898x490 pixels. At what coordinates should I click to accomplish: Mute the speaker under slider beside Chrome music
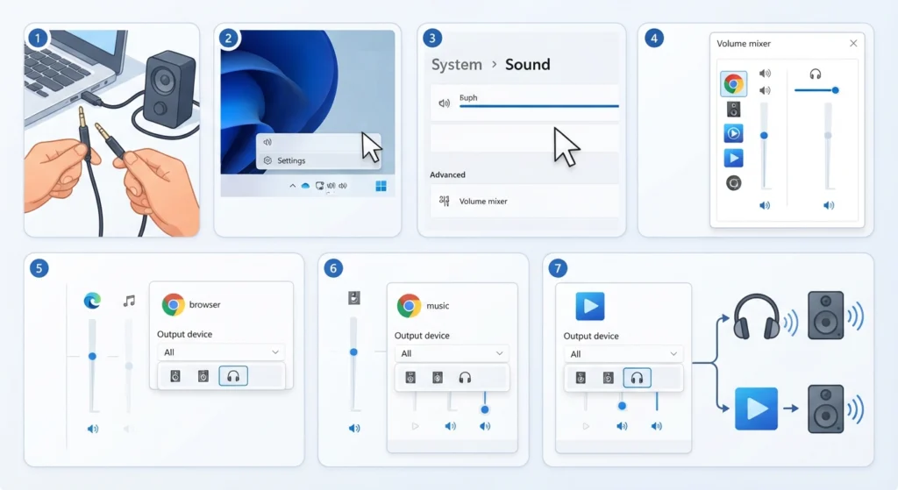(354, 428)
